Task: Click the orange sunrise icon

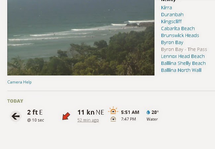Action: point(113,110)
